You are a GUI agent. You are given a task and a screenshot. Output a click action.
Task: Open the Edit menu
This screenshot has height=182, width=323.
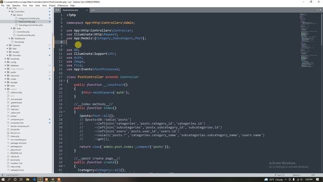point(8,6)
